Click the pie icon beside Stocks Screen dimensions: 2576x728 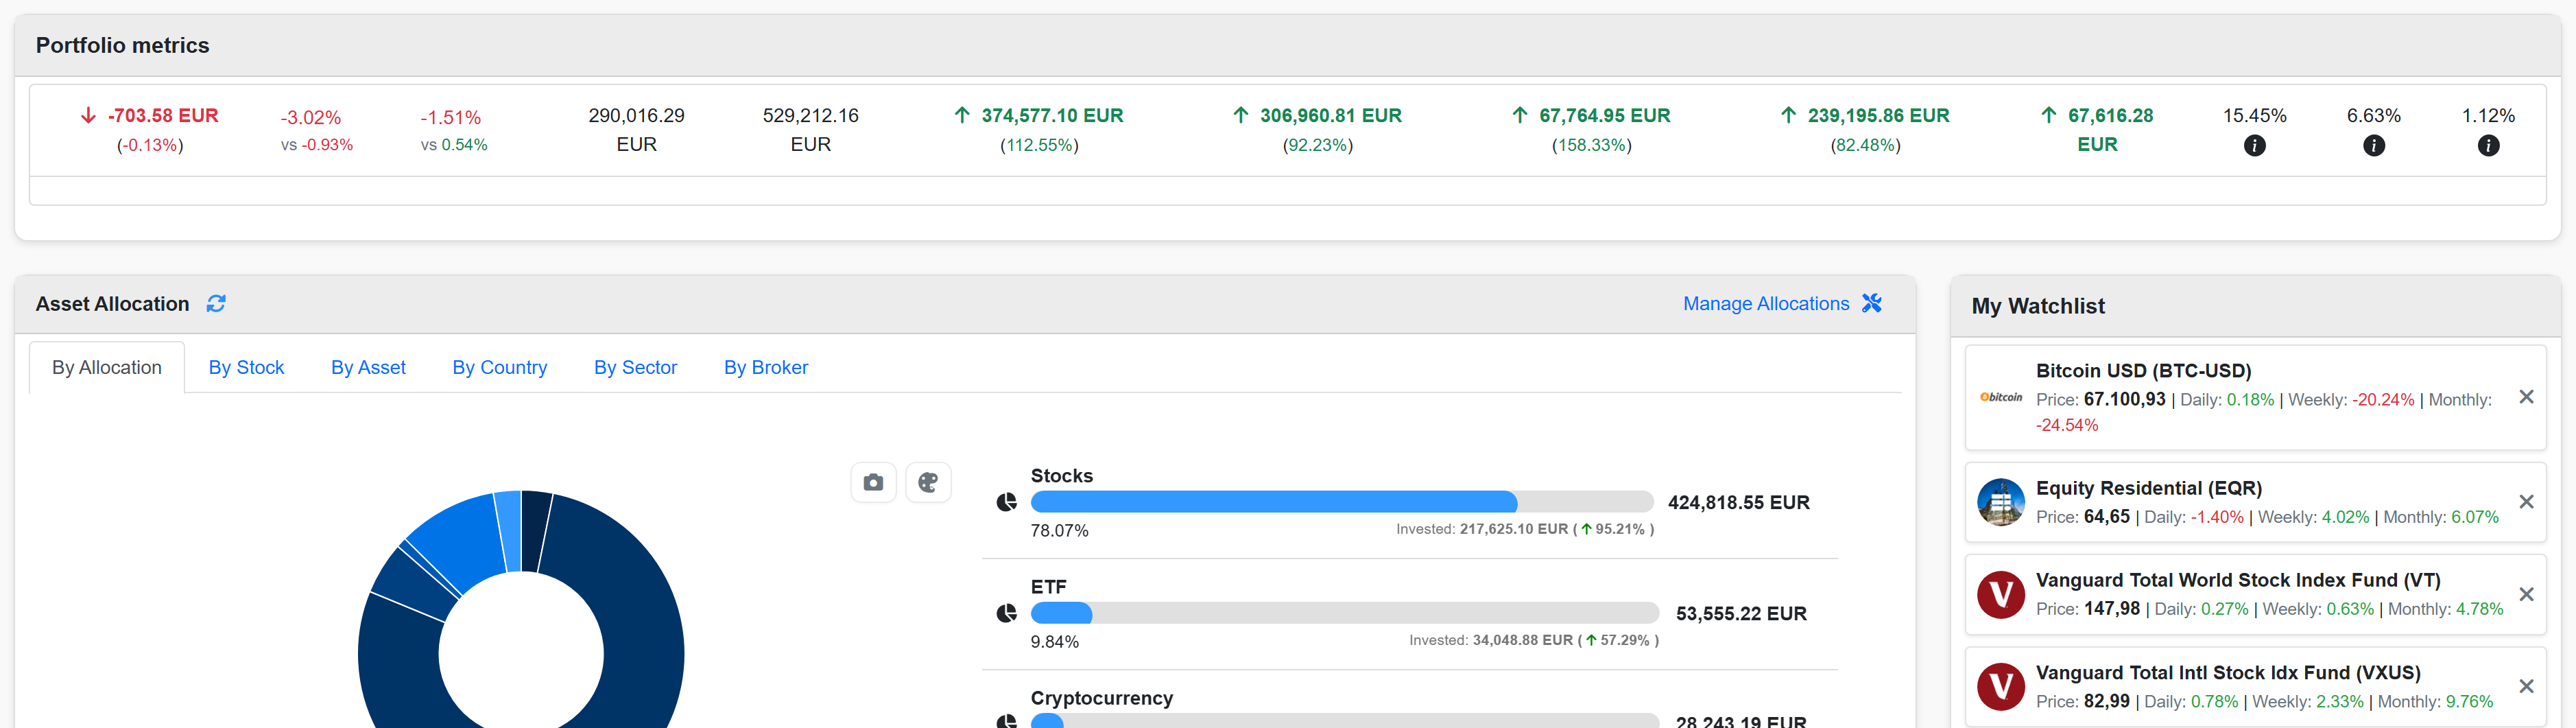pyautogui.click(x=1006, y=502)
